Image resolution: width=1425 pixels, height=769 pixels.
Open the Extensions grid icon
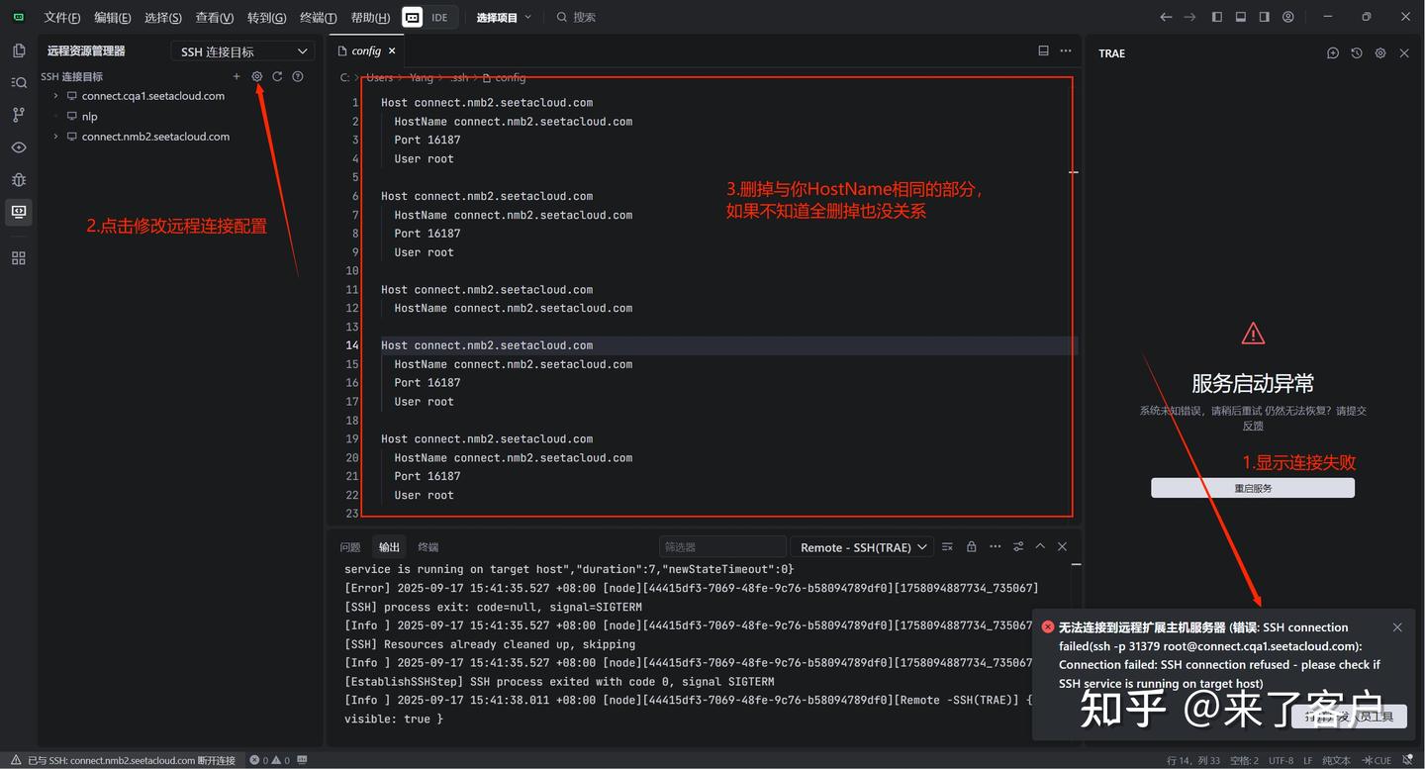tap(19, 257)
